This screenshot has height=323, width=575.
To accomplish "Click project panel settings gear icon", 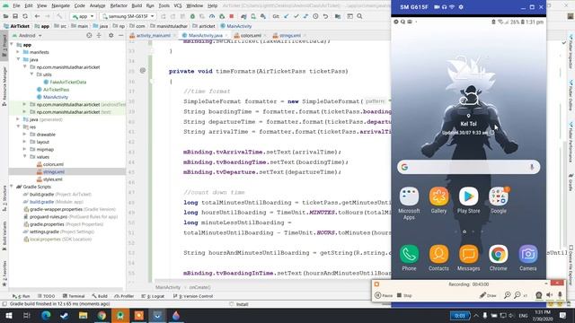I will [111, 36].
